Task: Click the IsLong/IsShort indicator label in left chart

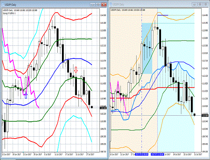Action: (x=9, y=13)
